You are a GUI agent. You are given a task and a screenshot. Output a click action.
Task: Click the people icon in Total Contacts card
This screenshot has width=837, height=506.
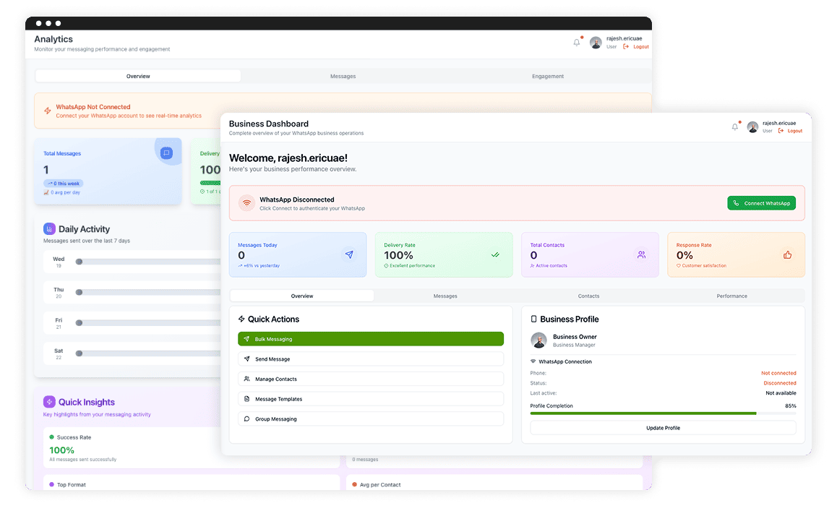click(641, 254)
